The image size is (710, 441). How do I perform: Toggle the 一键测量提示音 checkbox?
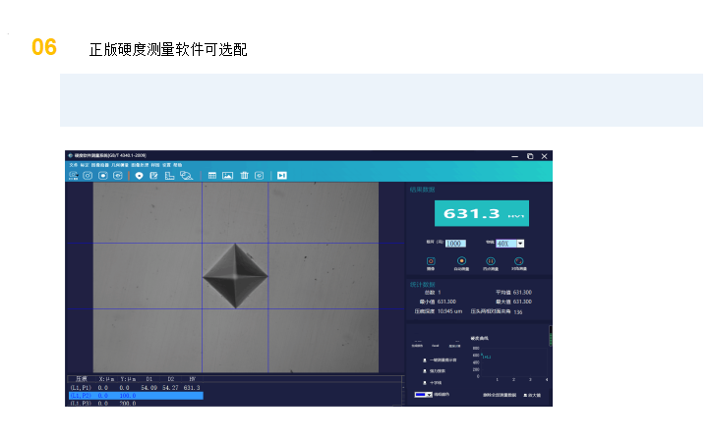[425, 360]
